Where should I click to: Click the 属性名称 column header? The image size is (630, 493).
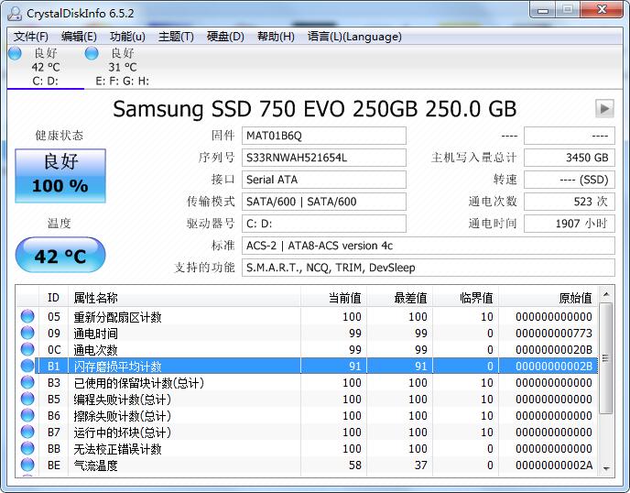[x=184, y=298]
